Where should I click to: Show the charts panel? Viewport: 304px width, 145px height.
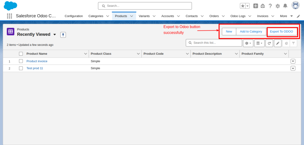286,43
